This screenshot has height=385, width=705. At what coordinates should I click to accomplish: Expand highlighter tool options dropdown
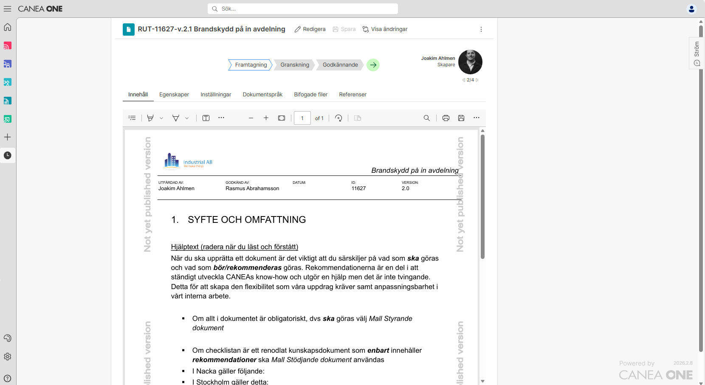coord(161,118)
